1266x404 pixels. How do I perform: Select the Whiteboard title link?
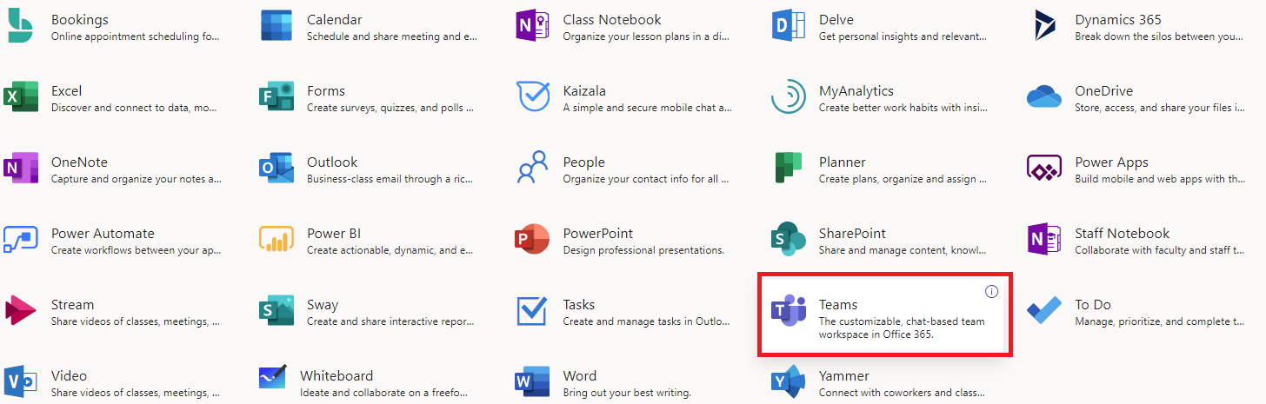pyautogui.click(x=336, y=375)
